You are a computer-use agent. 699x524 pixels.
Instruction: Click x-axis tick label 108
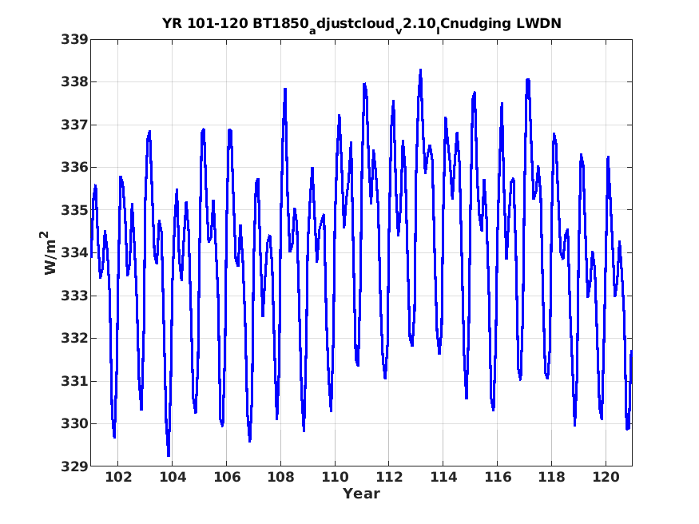click(281, 477)
